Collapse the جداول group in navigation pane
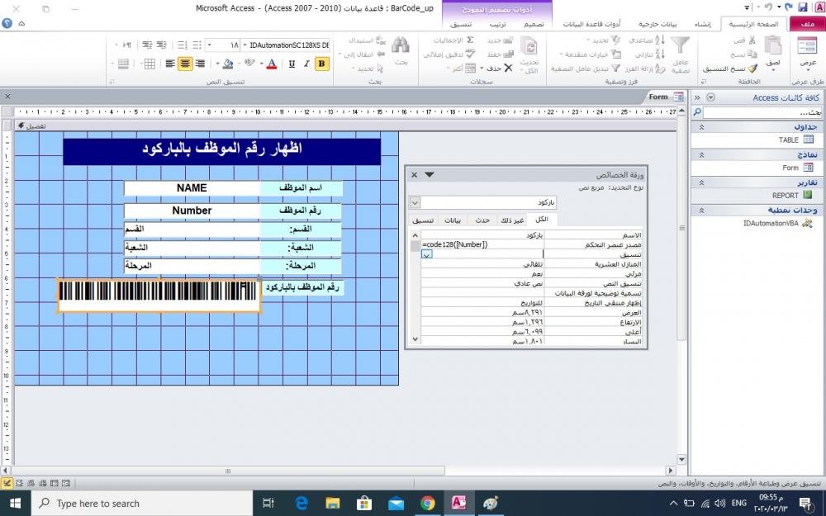The height and width of the screenshot is (516, 826). (701, 127)
